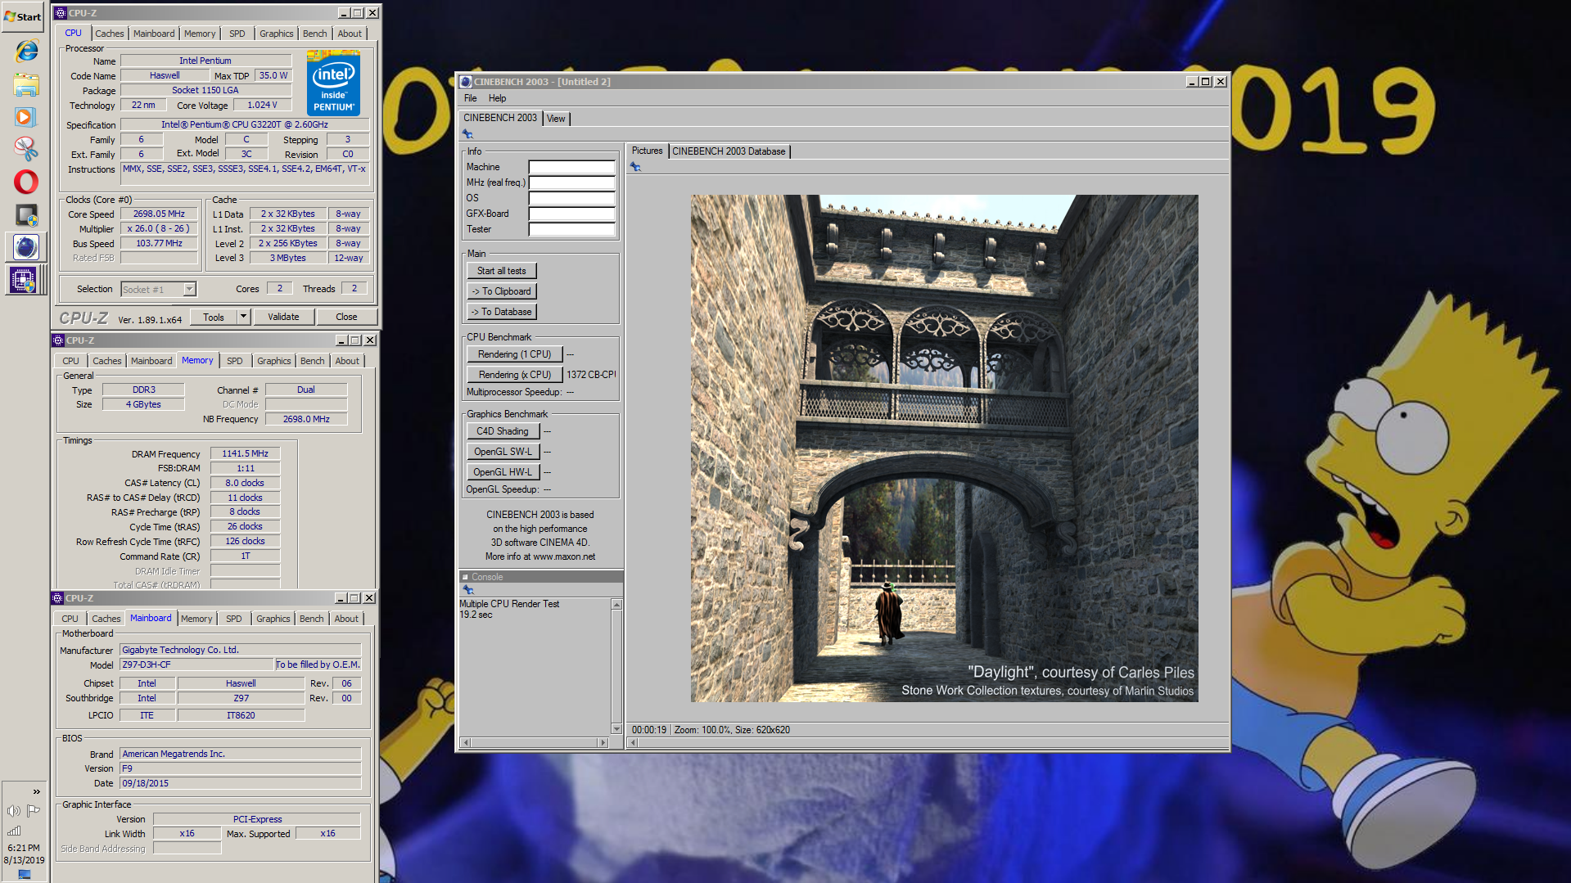
Task: Open the Start menu
Action: 23,16
